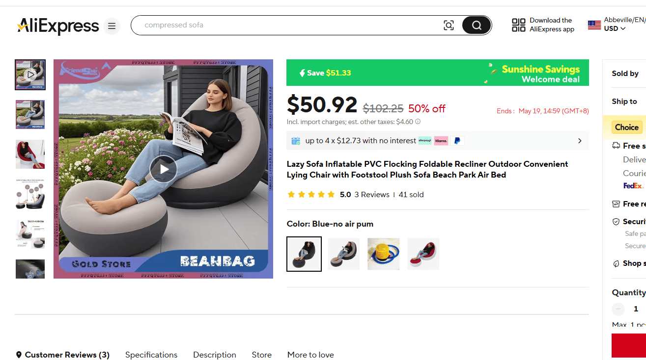Select the black sofa color option
The height and width of the screenshot is (360, 646).
click(304, 254)
